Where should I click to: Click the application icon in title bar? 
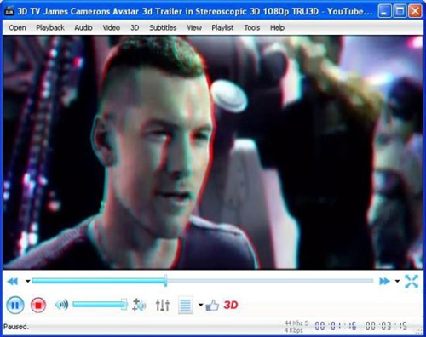(9, 11)
